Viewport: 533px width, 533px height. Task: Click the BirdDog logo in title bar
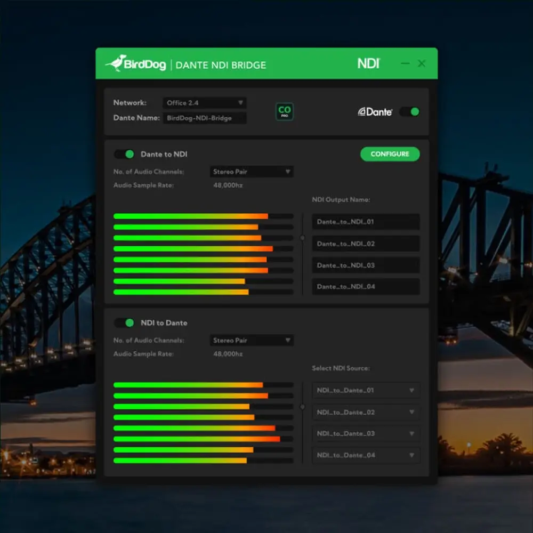point(135,63)
